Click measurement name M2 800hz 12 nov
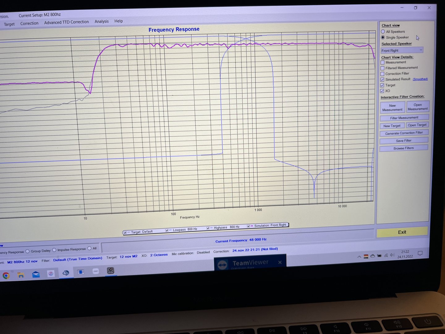The width and height of the screenshot is (445, 334). coord(22,262)
